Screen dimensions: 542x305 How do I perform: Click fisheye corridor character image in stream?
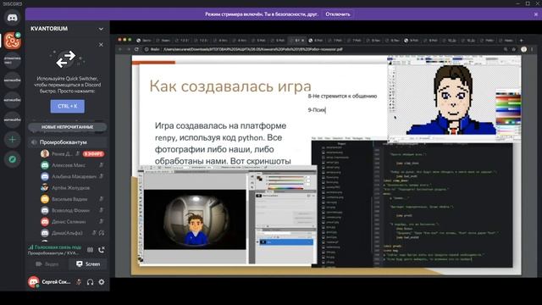point(195,219)
